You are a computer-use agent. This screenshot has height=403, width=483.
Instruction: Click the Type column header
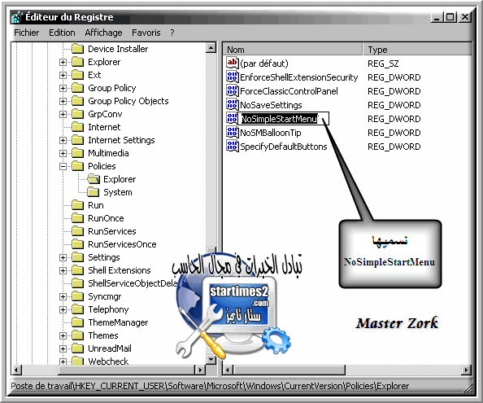click(x=417, y=50)
